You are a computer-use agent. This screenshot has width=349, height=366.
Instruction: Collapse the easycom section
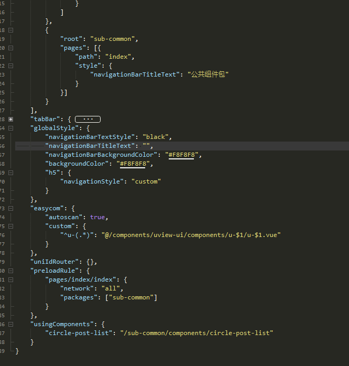pos(10,208)
